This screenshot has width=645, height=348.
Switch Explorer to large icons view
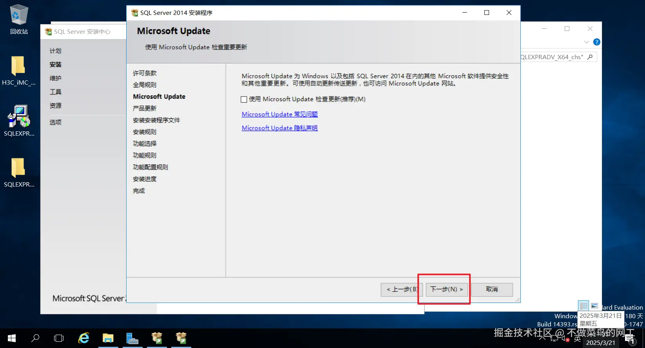594,306
